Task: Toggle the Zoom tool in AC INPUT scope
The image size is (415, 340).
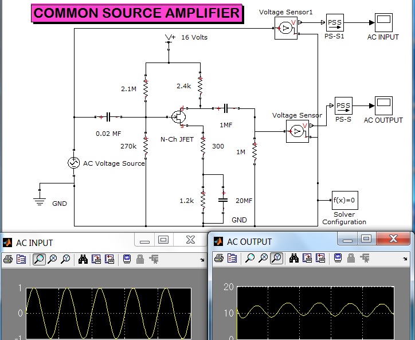Action: click(39, 259)
